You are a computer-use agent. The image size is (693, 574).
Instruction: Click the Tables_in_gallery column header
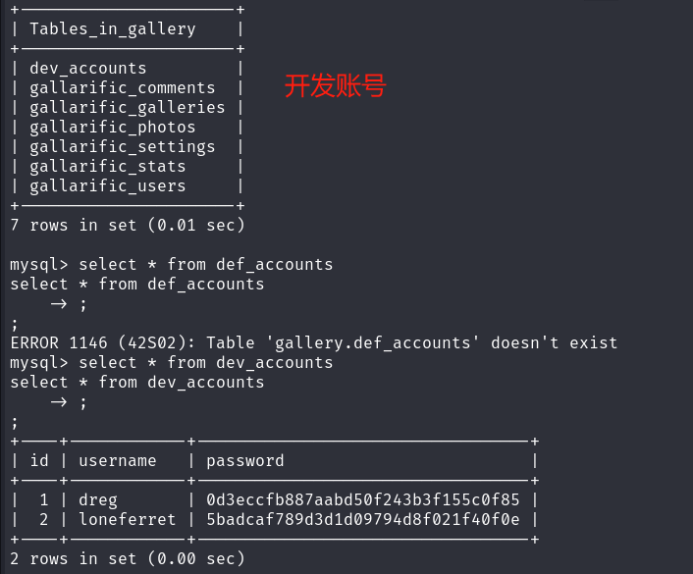click(x=113, y=29)
